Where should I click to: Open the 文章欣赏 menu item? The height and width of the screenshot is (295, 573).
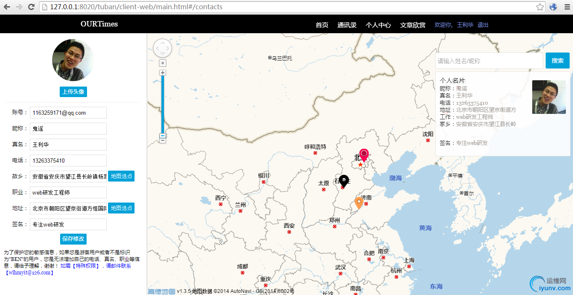point(413,25)
